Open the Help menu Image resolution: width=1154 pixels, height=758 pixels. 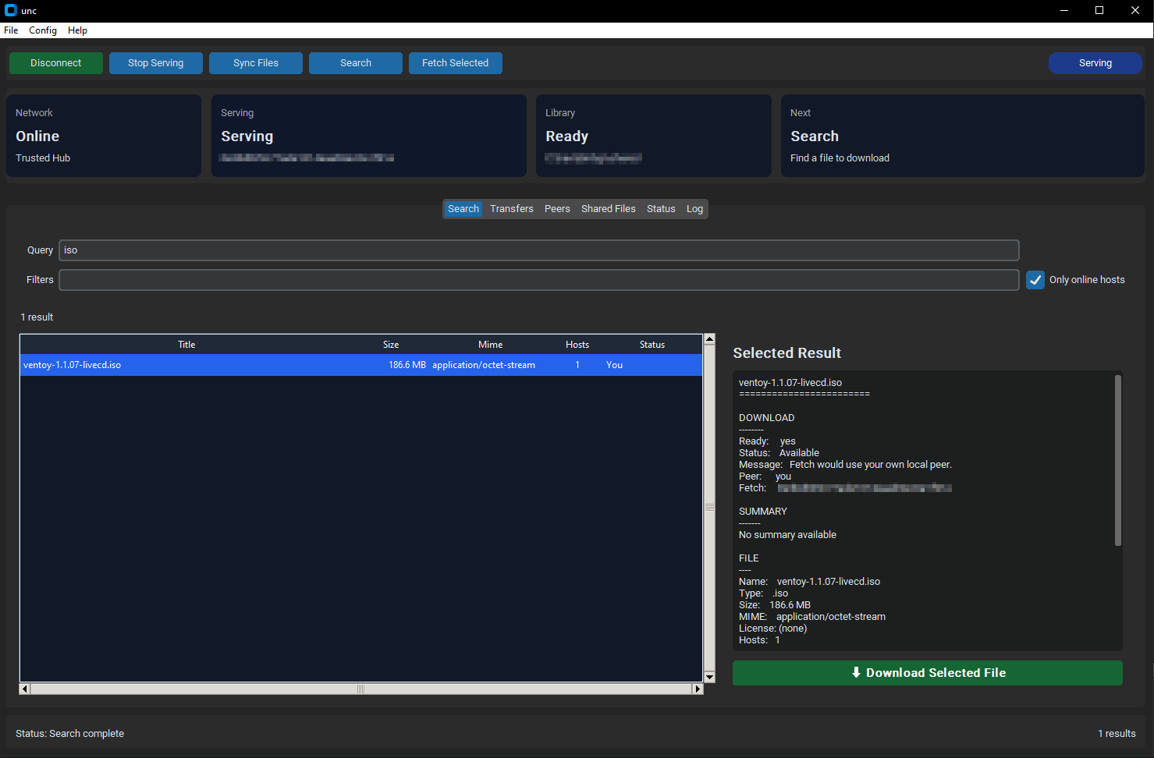[x=77, y=30]
